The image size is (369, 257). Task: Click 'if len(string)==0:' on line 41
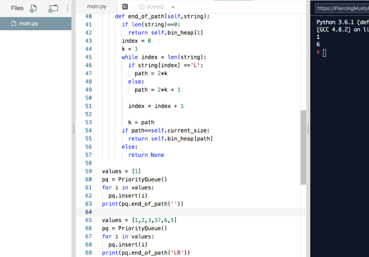(151, 24)
